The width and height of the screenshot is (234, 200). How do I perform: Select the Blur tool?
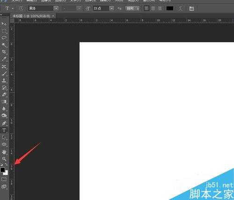[x=4, y=108]
